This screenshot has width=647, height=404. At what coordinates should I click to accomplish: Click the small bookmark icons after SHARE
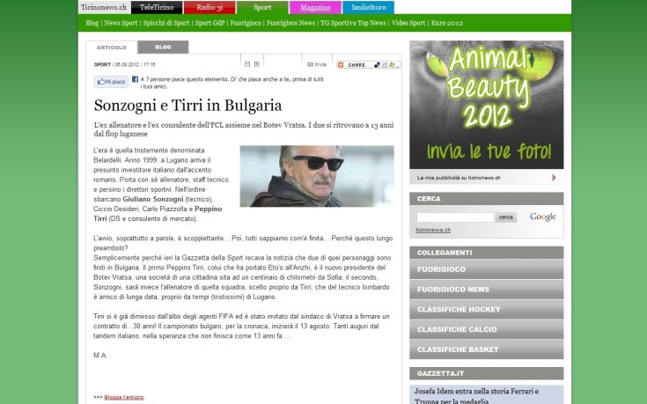[x=381, y=65]
